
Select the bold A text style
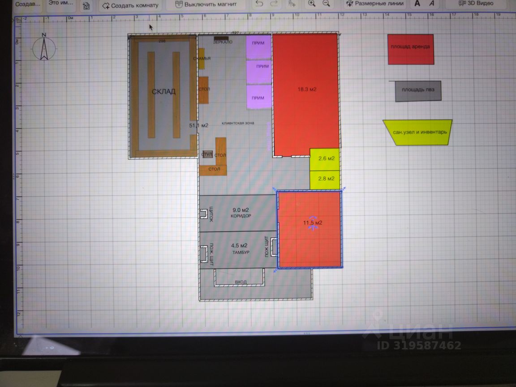pos(417,4)
